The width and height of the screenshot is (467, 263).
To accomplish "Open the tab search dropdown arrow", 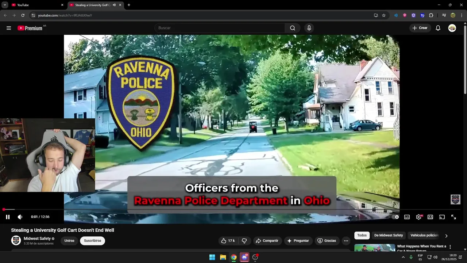I will [x=5, y=5].
